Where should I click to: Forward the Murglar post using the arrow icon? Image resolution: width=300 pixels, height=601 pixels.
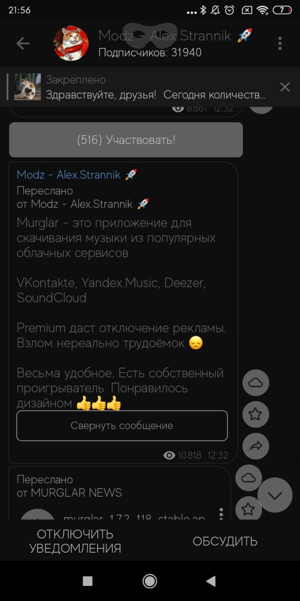[x=255, y=446]
